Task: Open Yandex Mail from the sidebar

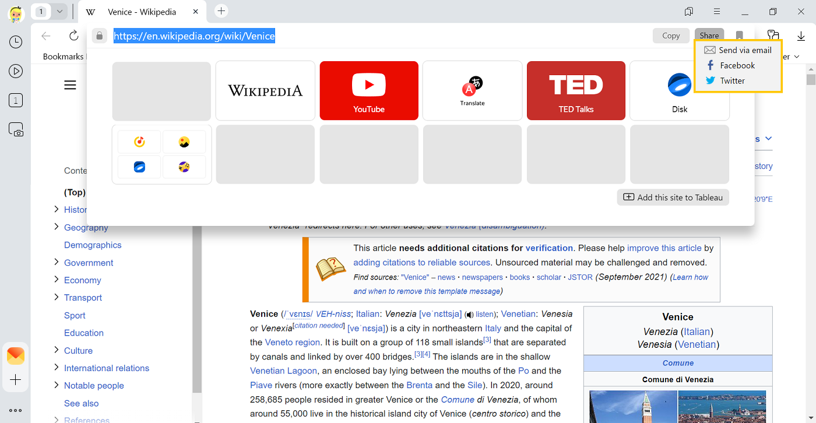Action: pos(16,355)
